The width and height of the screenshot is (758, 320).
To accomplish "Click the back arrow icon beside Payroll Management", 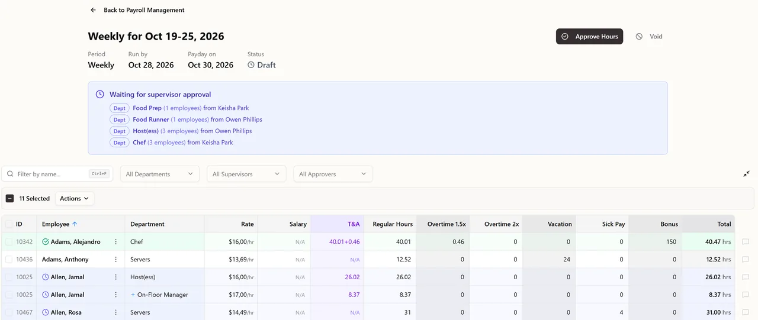I will point(93,10).
